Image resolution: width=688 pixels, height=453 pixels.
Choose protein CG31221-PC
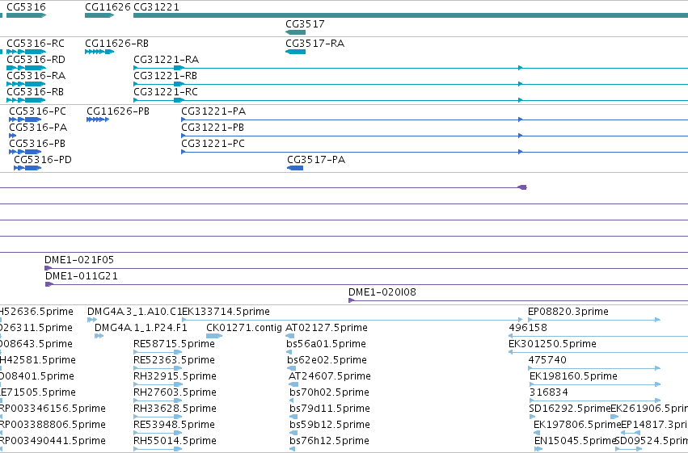pos(213,144)
